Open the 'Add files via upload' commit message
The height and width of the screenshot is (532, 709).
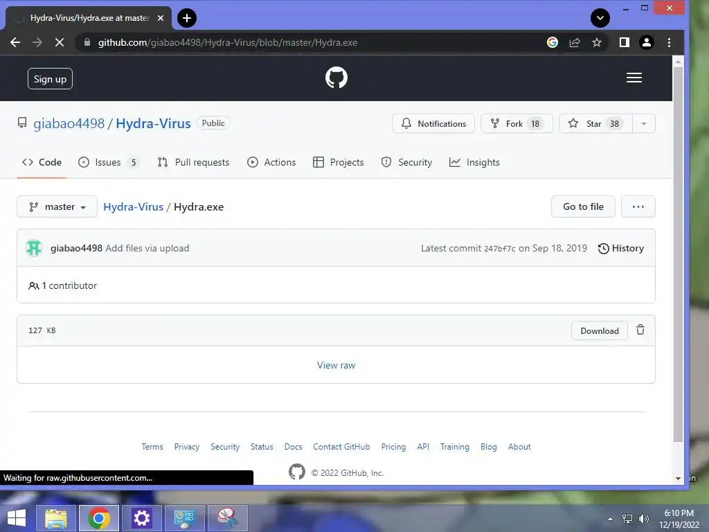pos(147,249)
